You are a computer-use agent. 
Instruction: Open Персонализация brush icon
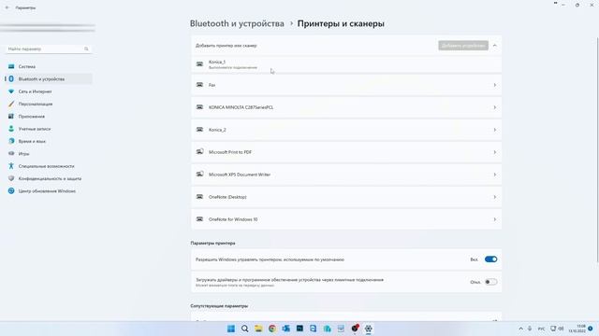click(11, 104)
